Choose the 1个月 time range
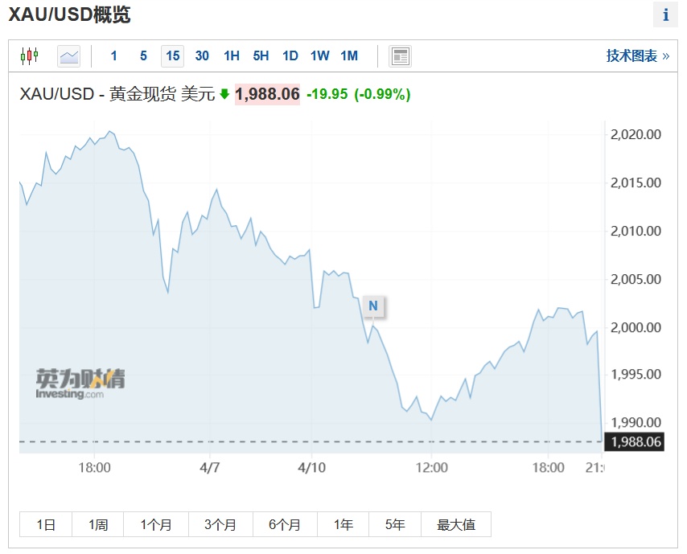 156,524
